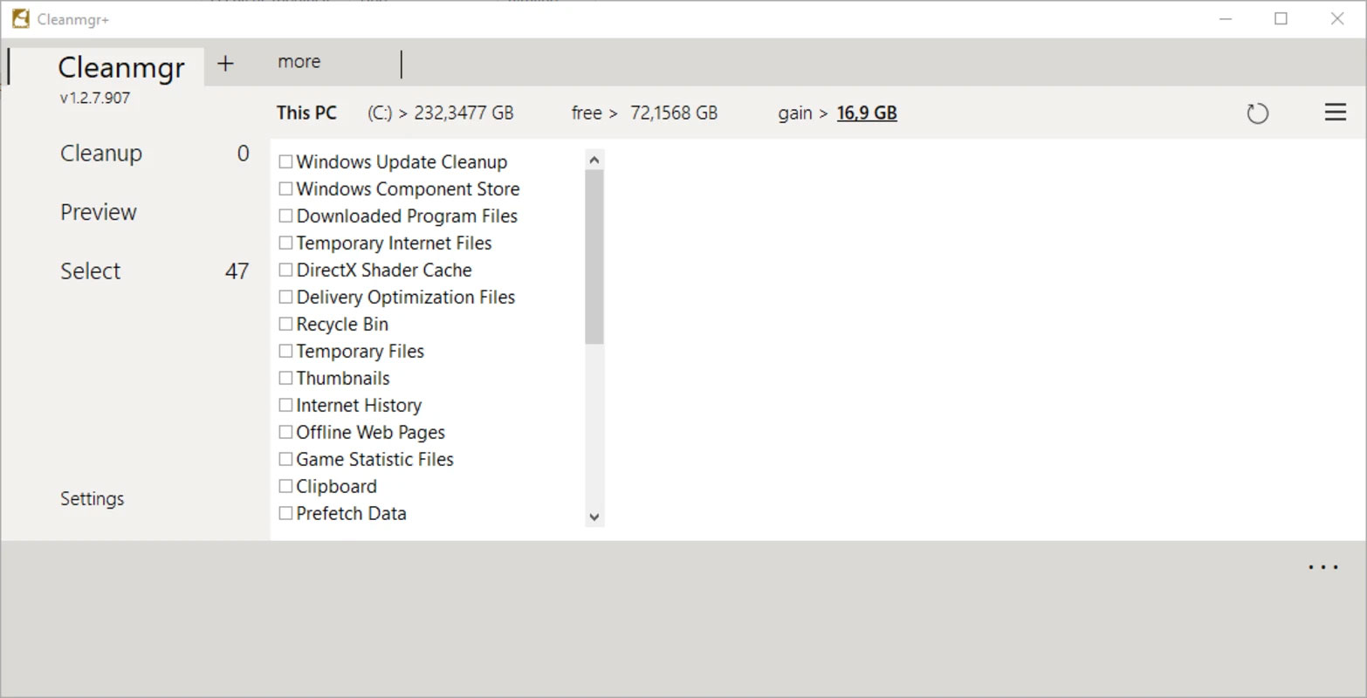The height and width of the screenshot is (698, 1367).
Task: Open the hamburger menu icon
Action: point(1335,113)
